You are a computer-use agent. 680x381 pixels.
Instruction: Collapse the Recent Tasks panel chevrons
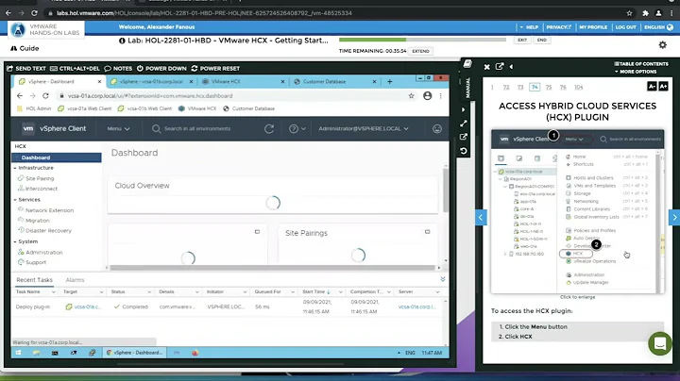tap(443, 279)
